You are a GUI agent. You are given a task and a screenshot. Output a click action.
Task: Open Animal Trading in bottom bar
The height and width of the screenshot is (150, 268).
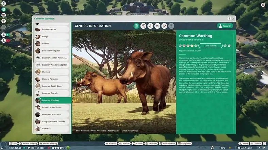coord(28,144)
